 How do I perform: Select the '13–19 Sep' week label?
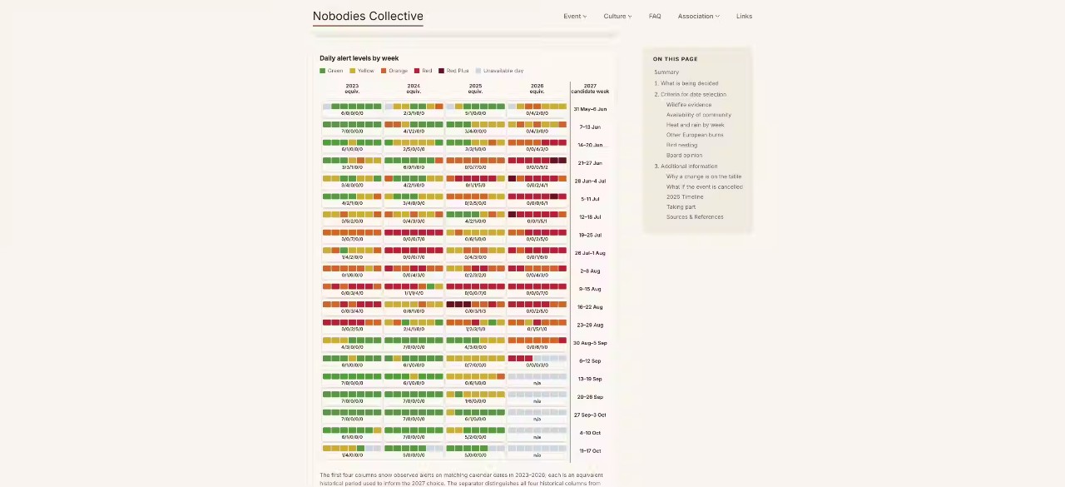click(590, 379)
